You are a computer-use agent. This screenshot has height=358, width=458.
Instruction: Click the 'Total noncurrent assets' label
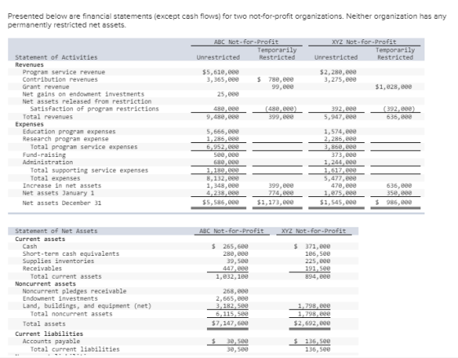click(x=71, y=314)
